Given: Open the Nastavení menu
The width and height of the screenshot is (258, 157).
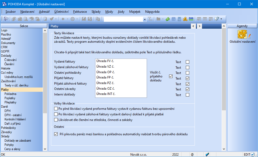Looking at the screenshot, I should (28, 12).
